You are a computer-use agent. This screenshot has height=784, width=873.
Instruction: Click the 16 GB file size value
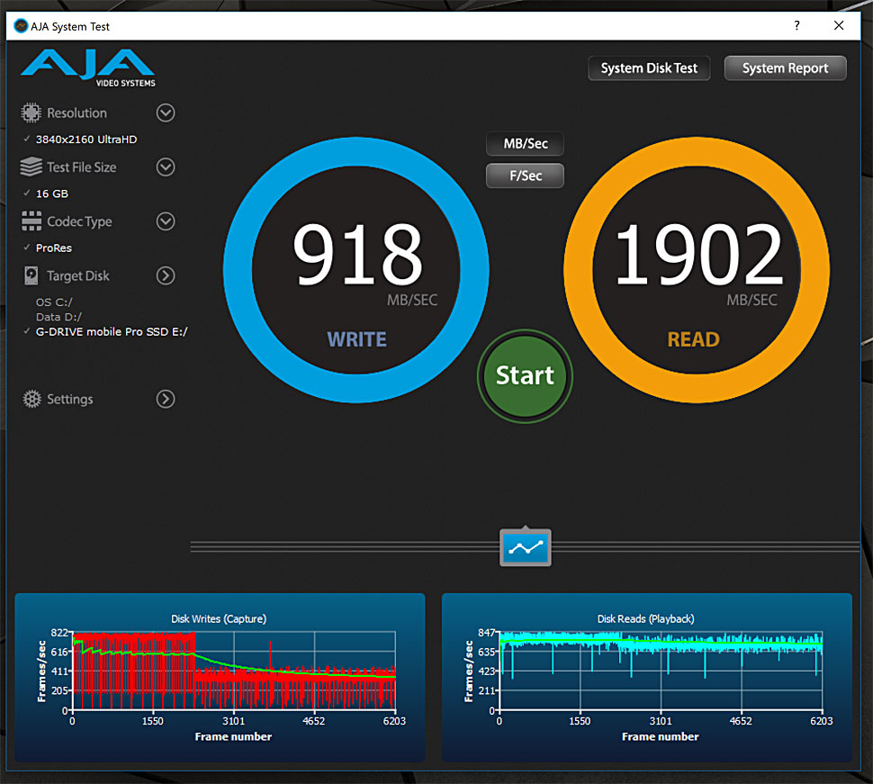point(52,194)
